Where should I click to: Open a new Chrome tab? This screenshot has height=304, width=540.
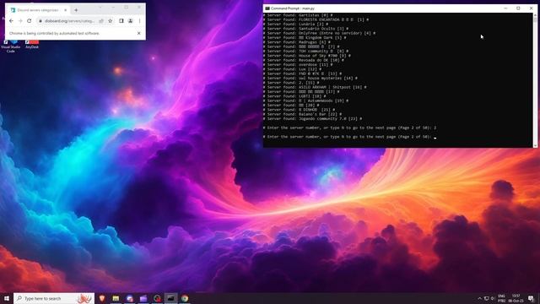pyautogui.click(x=76, y=10)
